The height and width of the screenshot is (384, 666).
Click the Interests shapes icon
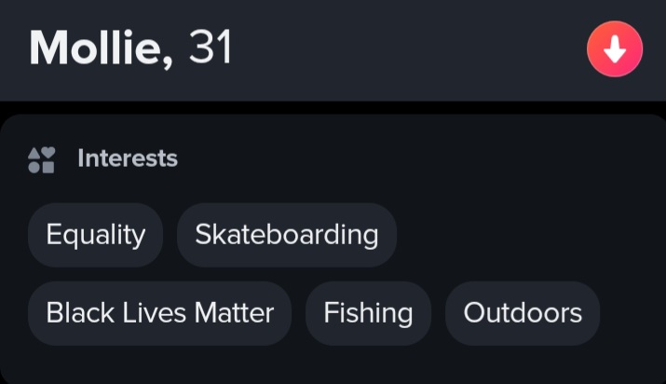point(42,159)
